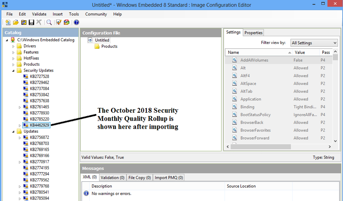
Task: Click the grey X delete toolbar icon
Action: pos(39,22)
